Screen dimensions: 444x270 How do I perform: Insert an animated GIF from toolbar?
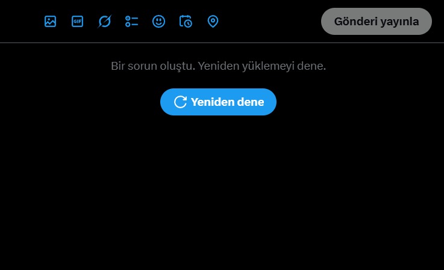click(77, 22)
